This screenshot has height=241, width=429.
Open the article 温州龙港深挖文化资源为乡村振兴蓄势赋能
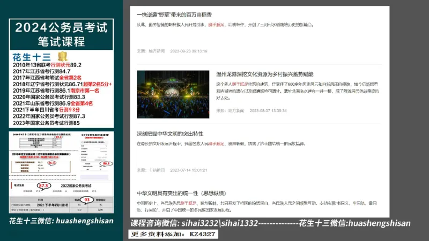264,74
